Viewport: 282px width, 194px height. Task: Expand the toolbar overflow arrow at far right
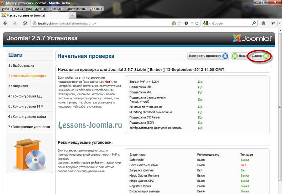[x=280, y=23]
